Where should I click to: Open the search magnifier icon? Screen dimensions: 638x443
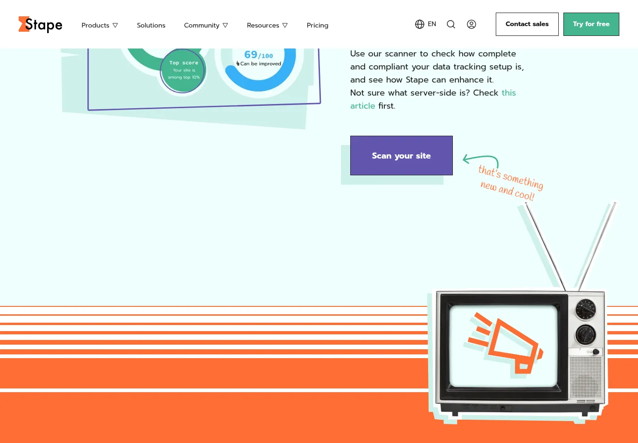[451, 24]
